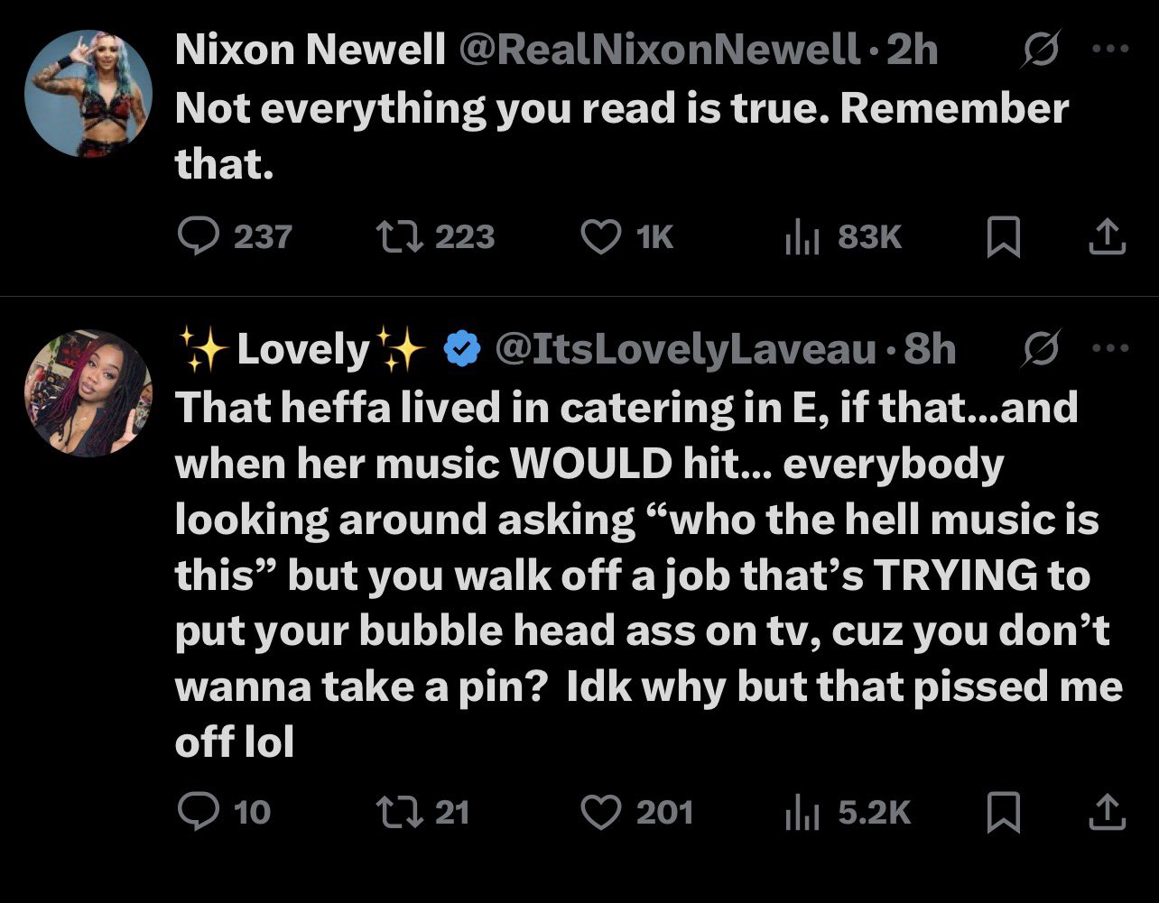Screen dimensions: 1159x903
Task: Share Nixon Newell's tweet
Action: tap(1108, 237)
